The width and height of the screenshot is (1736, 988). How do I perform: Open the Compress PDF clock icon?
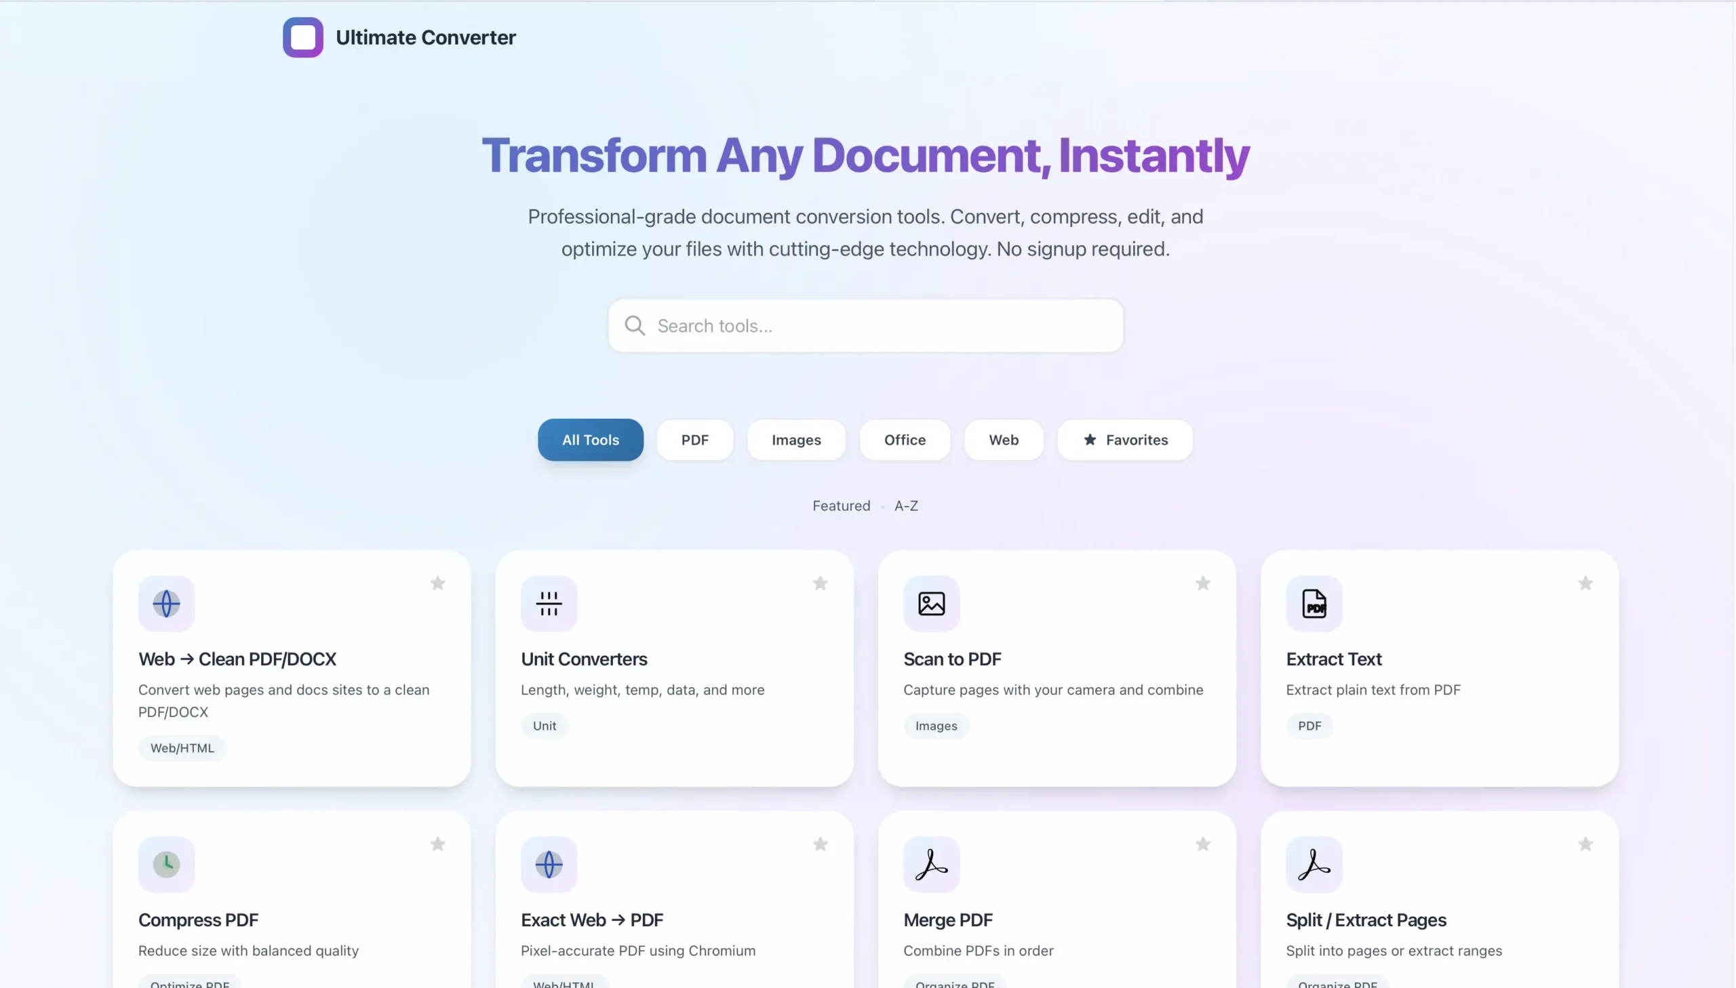tap(166, 864)
